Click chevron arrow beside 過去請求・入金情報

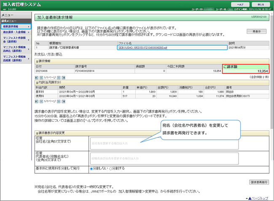(29, 32)
